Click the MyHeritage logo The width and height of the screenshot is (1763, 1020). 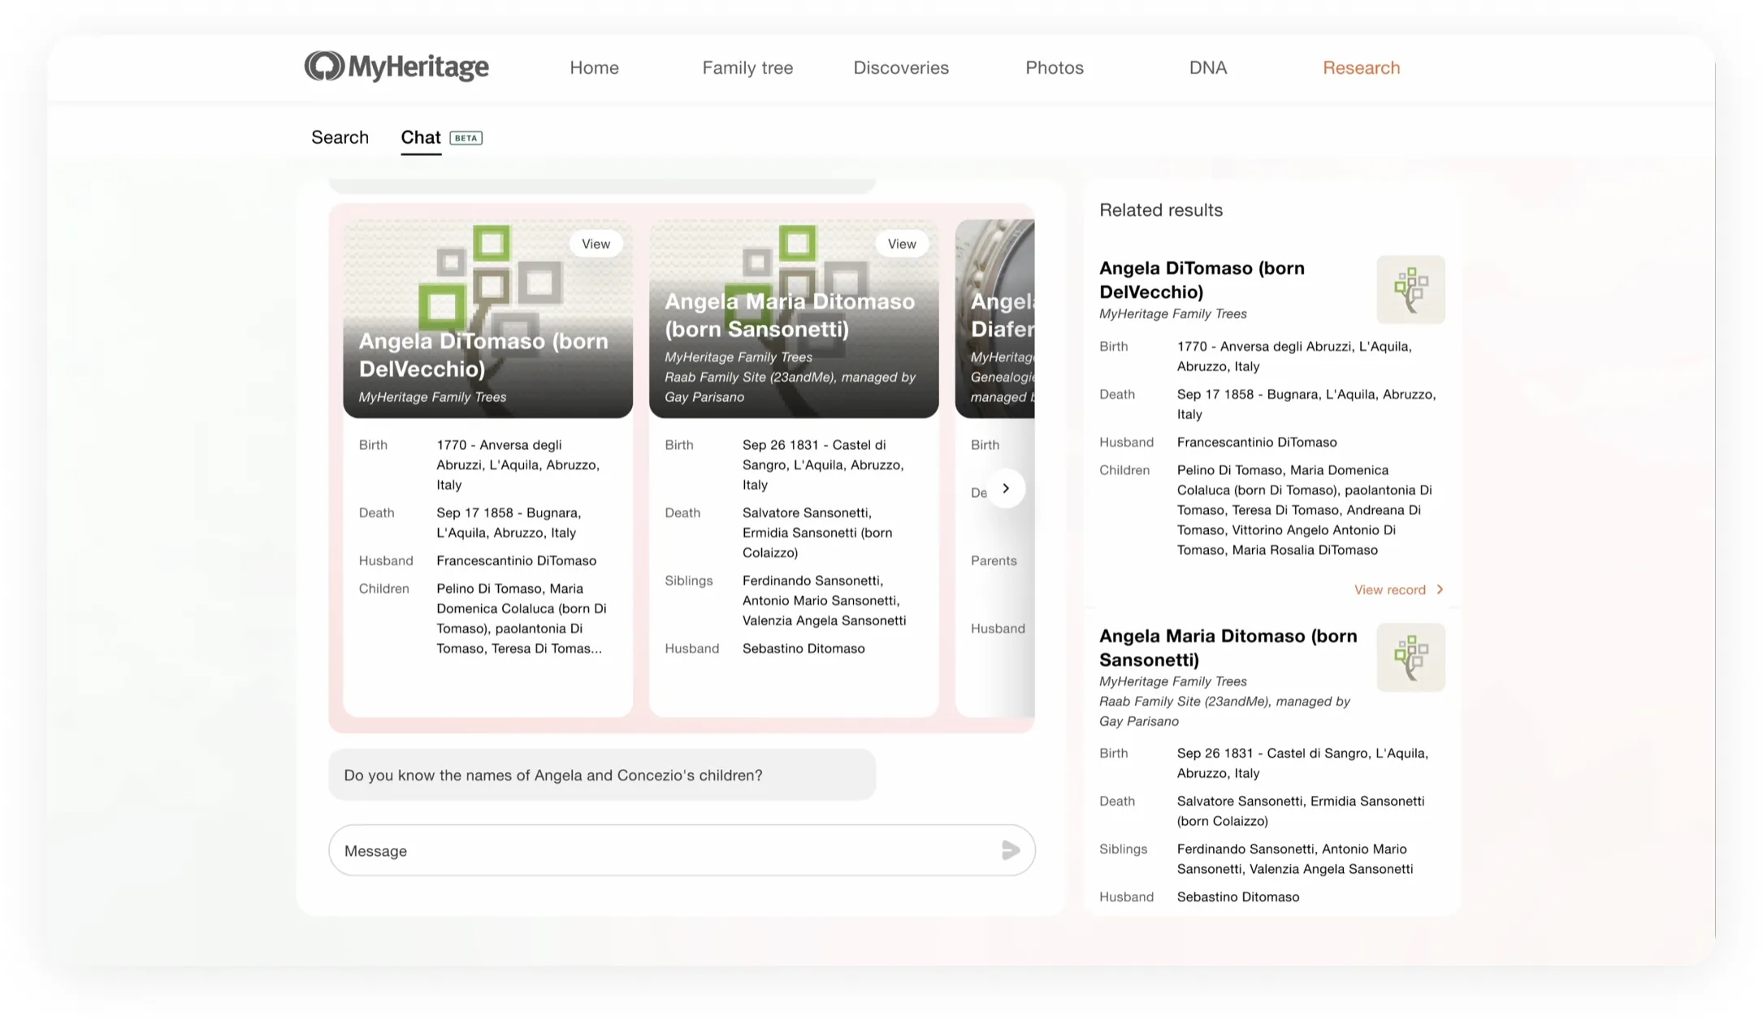click(x=396, y=67)
